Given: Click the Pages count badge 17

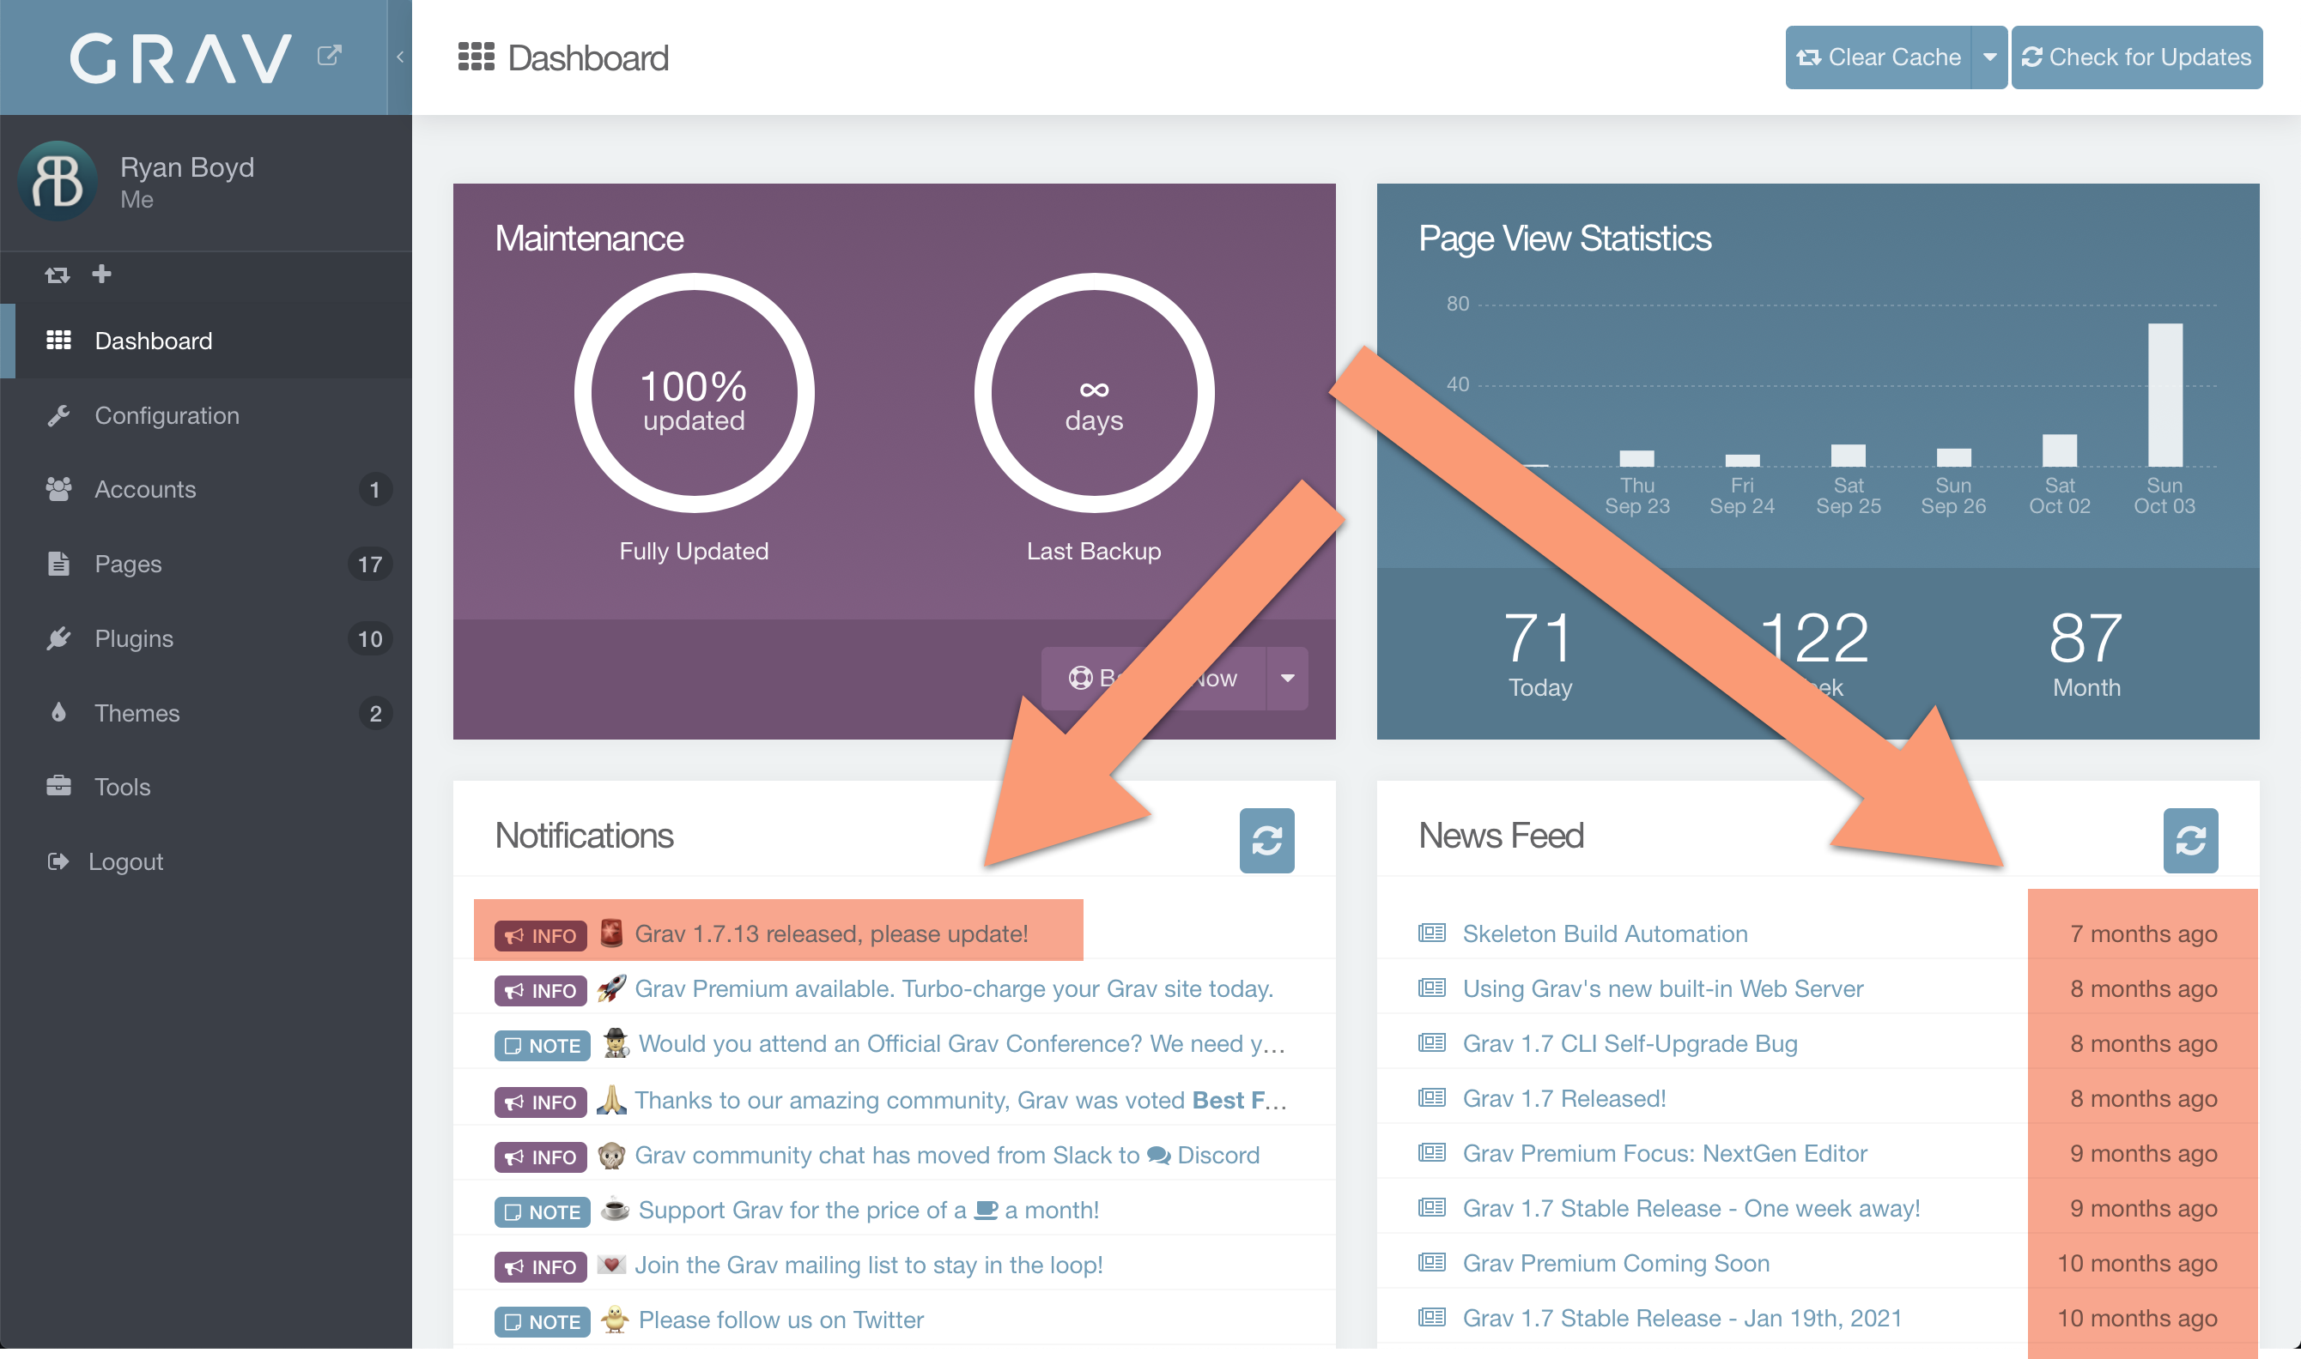Looking at the screenshot, I should [370, 565].
